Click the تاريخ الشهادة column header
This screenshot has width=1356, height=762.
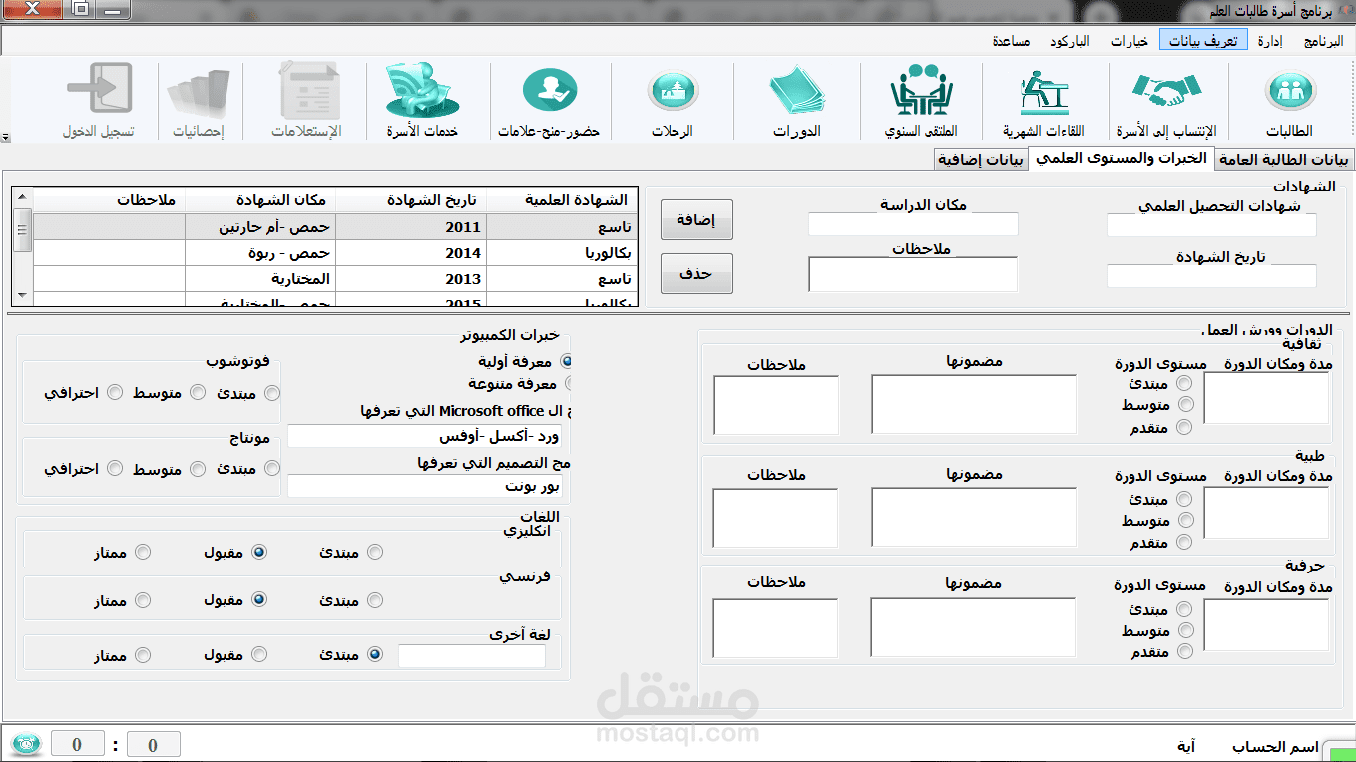click(x=413, y=200)
